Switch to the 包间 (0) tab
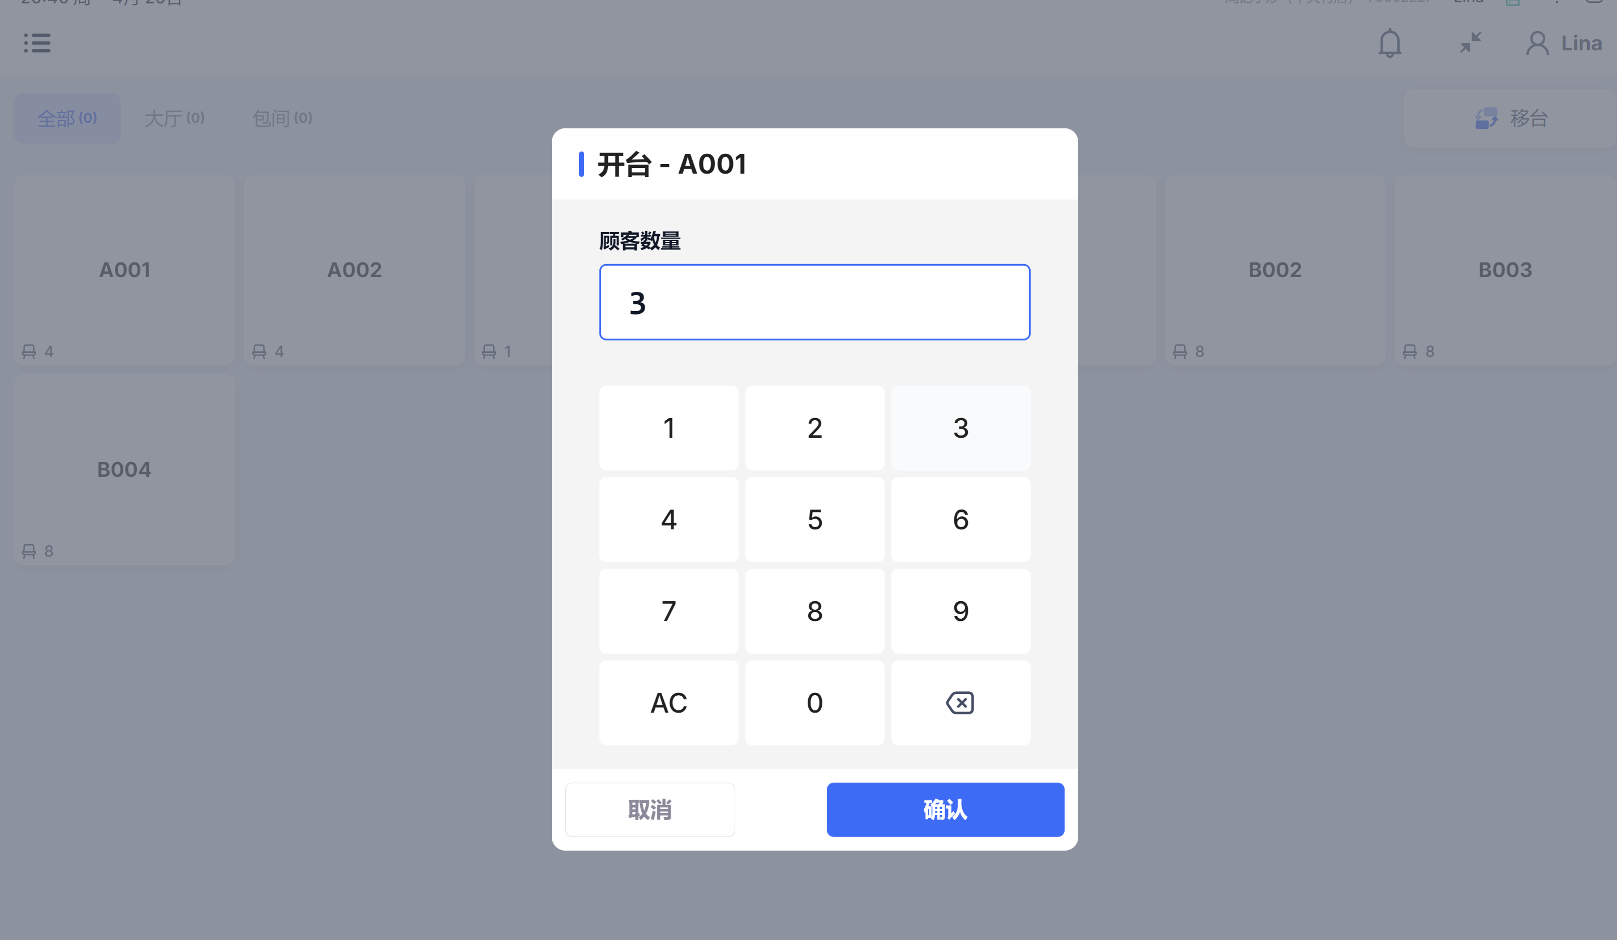 click(x=282, y=118)
